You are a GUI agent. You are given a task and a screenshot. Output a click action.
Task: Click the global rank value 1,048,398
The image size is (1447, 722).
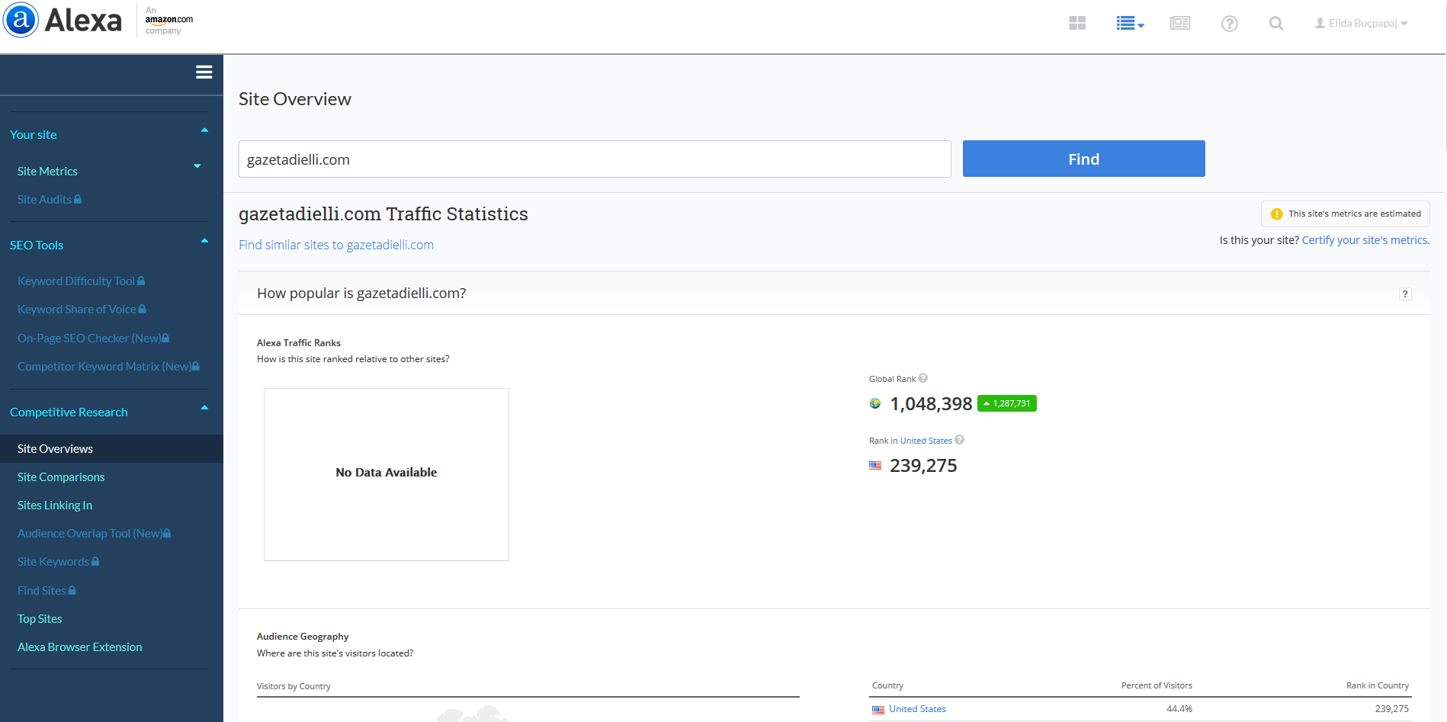(931, 404)
